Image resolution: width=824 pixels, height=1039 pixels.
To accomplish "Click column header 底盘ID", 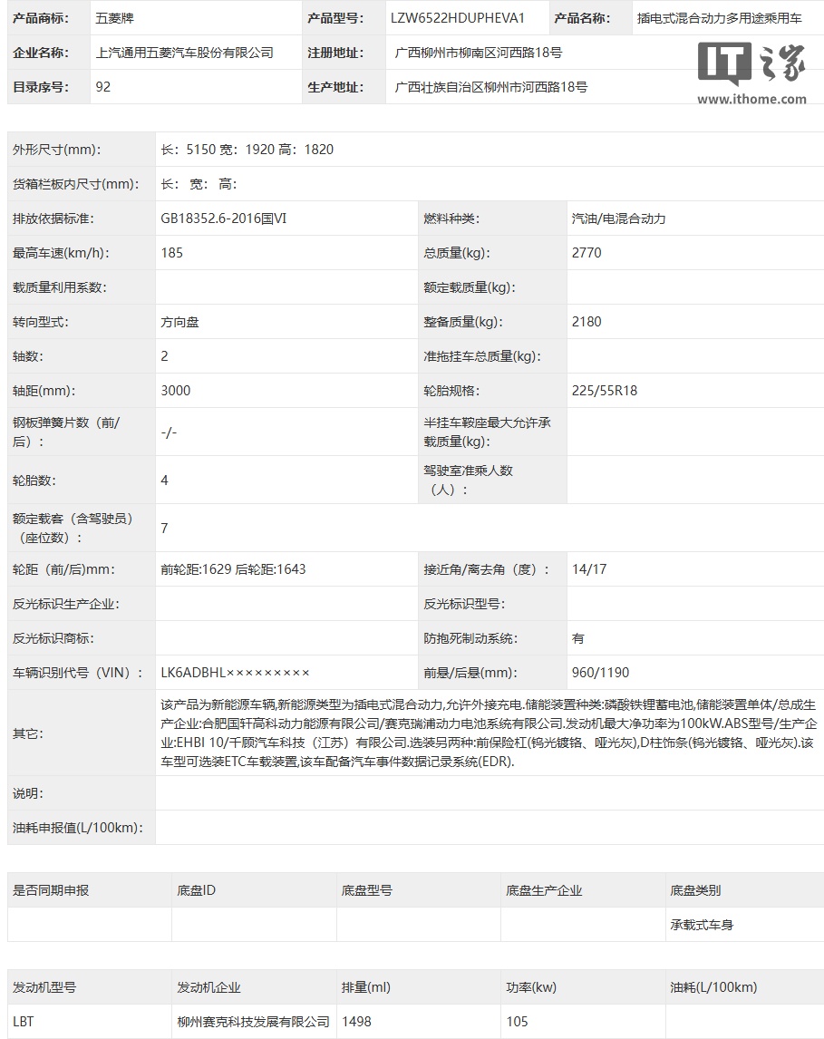I will (x=196, y=890).
